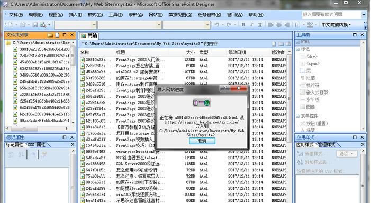Click the Undo toolbar icon
This screenshot has height=203, width=371.
pos(216,25)
